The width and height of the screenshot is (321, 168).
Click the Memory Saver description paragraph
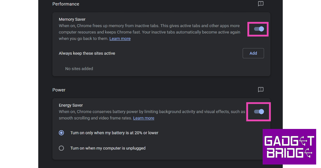pyautogui.click(x=149, y=32)
